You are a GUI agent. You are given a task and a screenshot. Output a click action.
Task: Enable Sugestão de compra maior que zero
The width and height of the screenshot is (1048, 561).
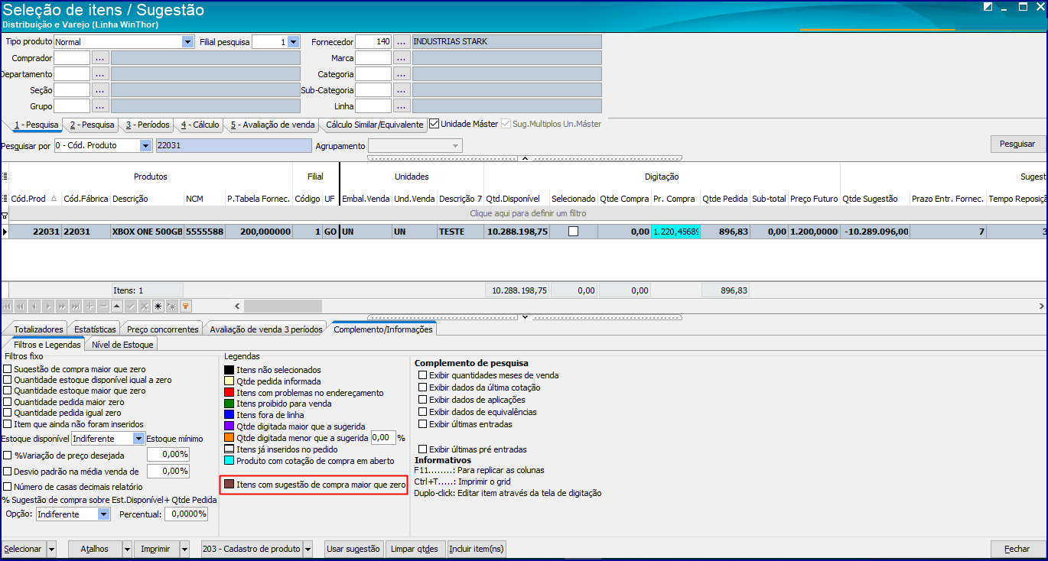pos(8,369)
